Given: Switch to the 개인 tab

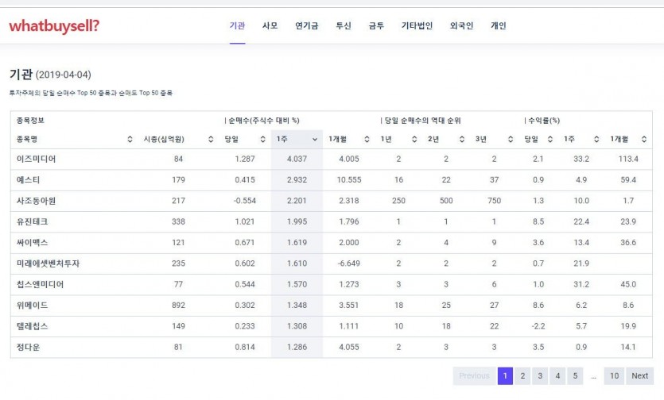Looking at the screenshot, I should point(498,26).
